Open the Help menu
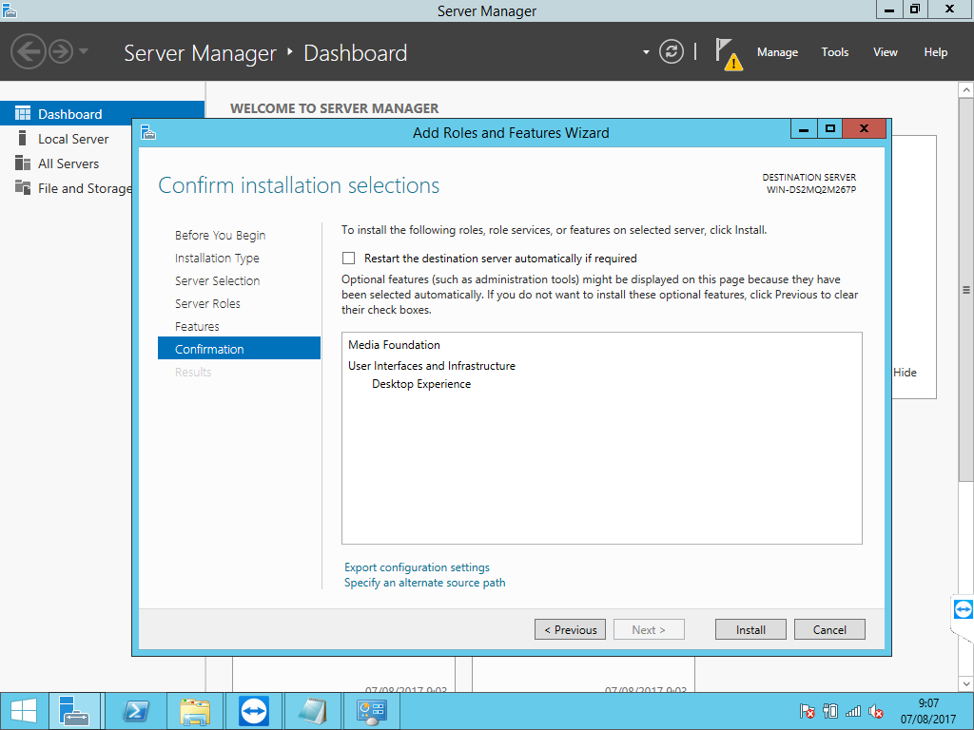The height and width of the screenshot is (730, 974). (935, 52)
